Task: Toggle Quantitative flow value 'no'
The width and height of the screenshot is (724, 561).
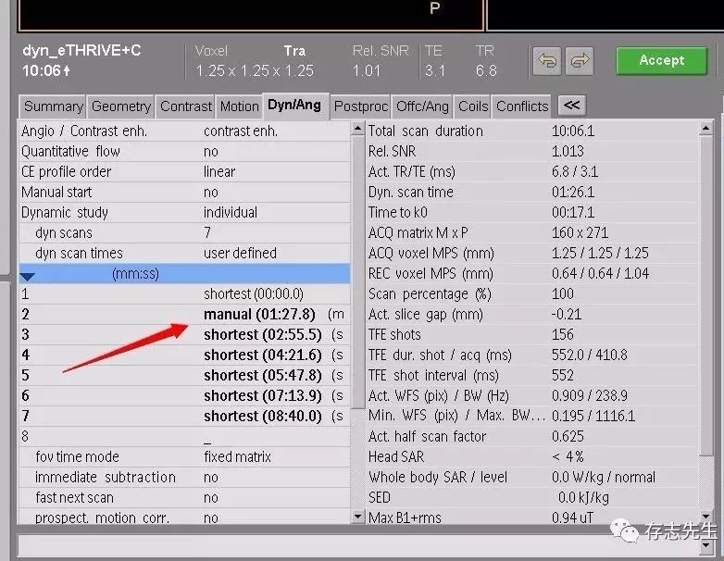Action: (x=211, y=151)
